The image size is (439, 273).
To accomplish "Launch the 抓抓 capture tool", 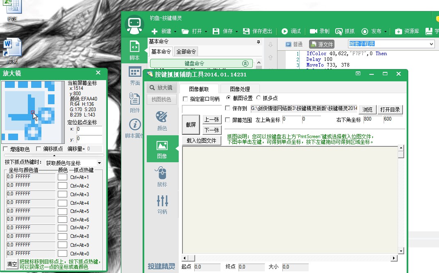I will [x=345, y=31].
